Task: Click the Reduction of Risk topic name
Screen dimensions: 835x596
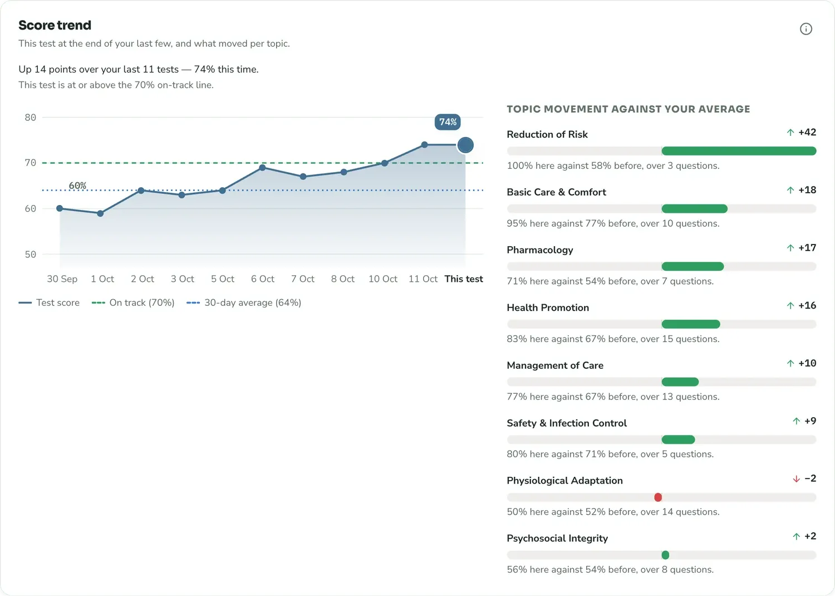Action: point(547,134)
